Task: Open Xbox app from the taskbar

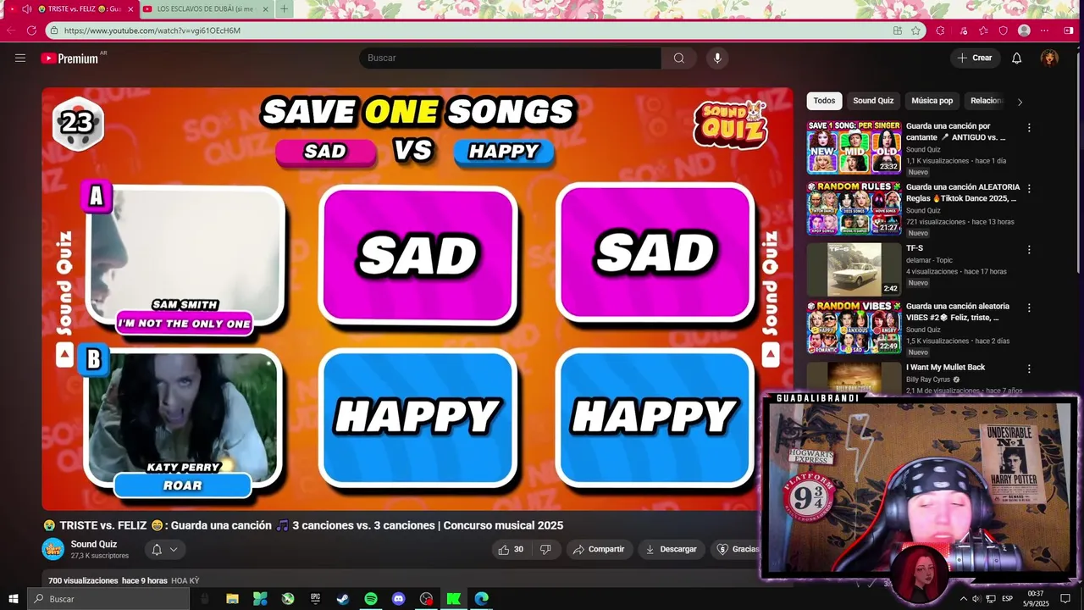Action: click(x=288, y=598)
